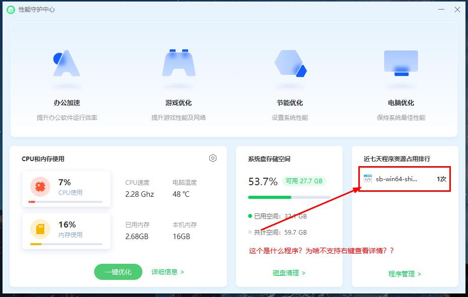
Task: Open the 程序管理 link
Action: click(x=405, y=274)
